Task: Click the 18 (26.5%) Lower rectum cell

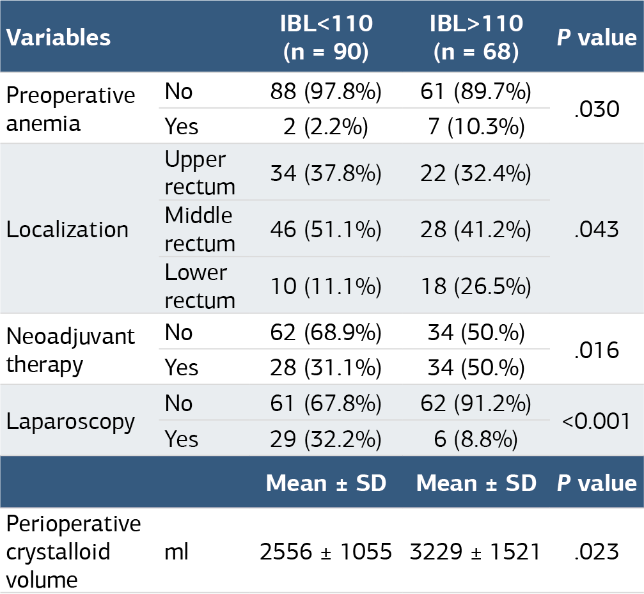Action: pos(476,286)
